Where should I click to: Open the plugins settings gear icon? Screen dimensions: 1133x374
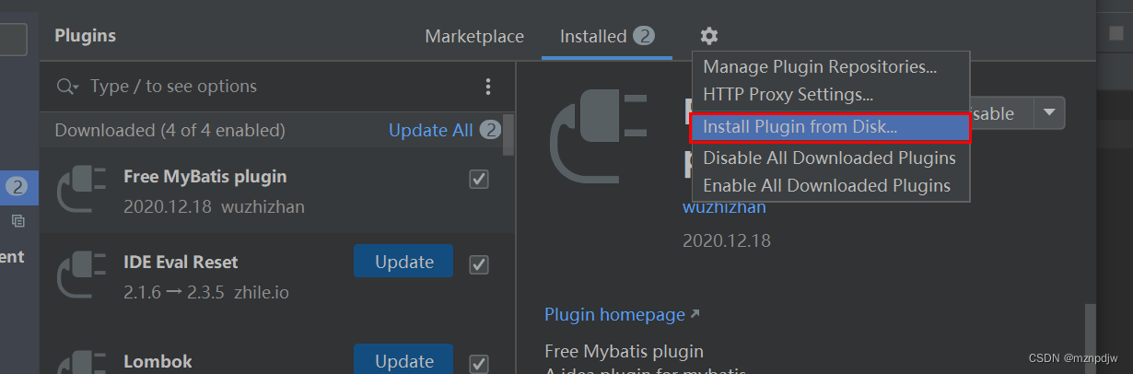[708, 36]
